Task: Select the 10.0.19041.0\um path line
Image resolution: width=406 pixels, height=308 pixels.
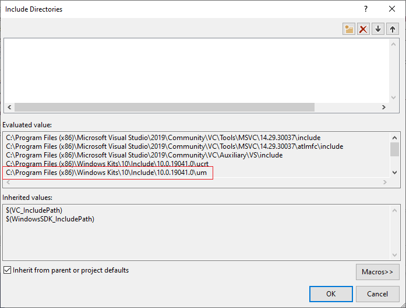Action: pos(106,173)
